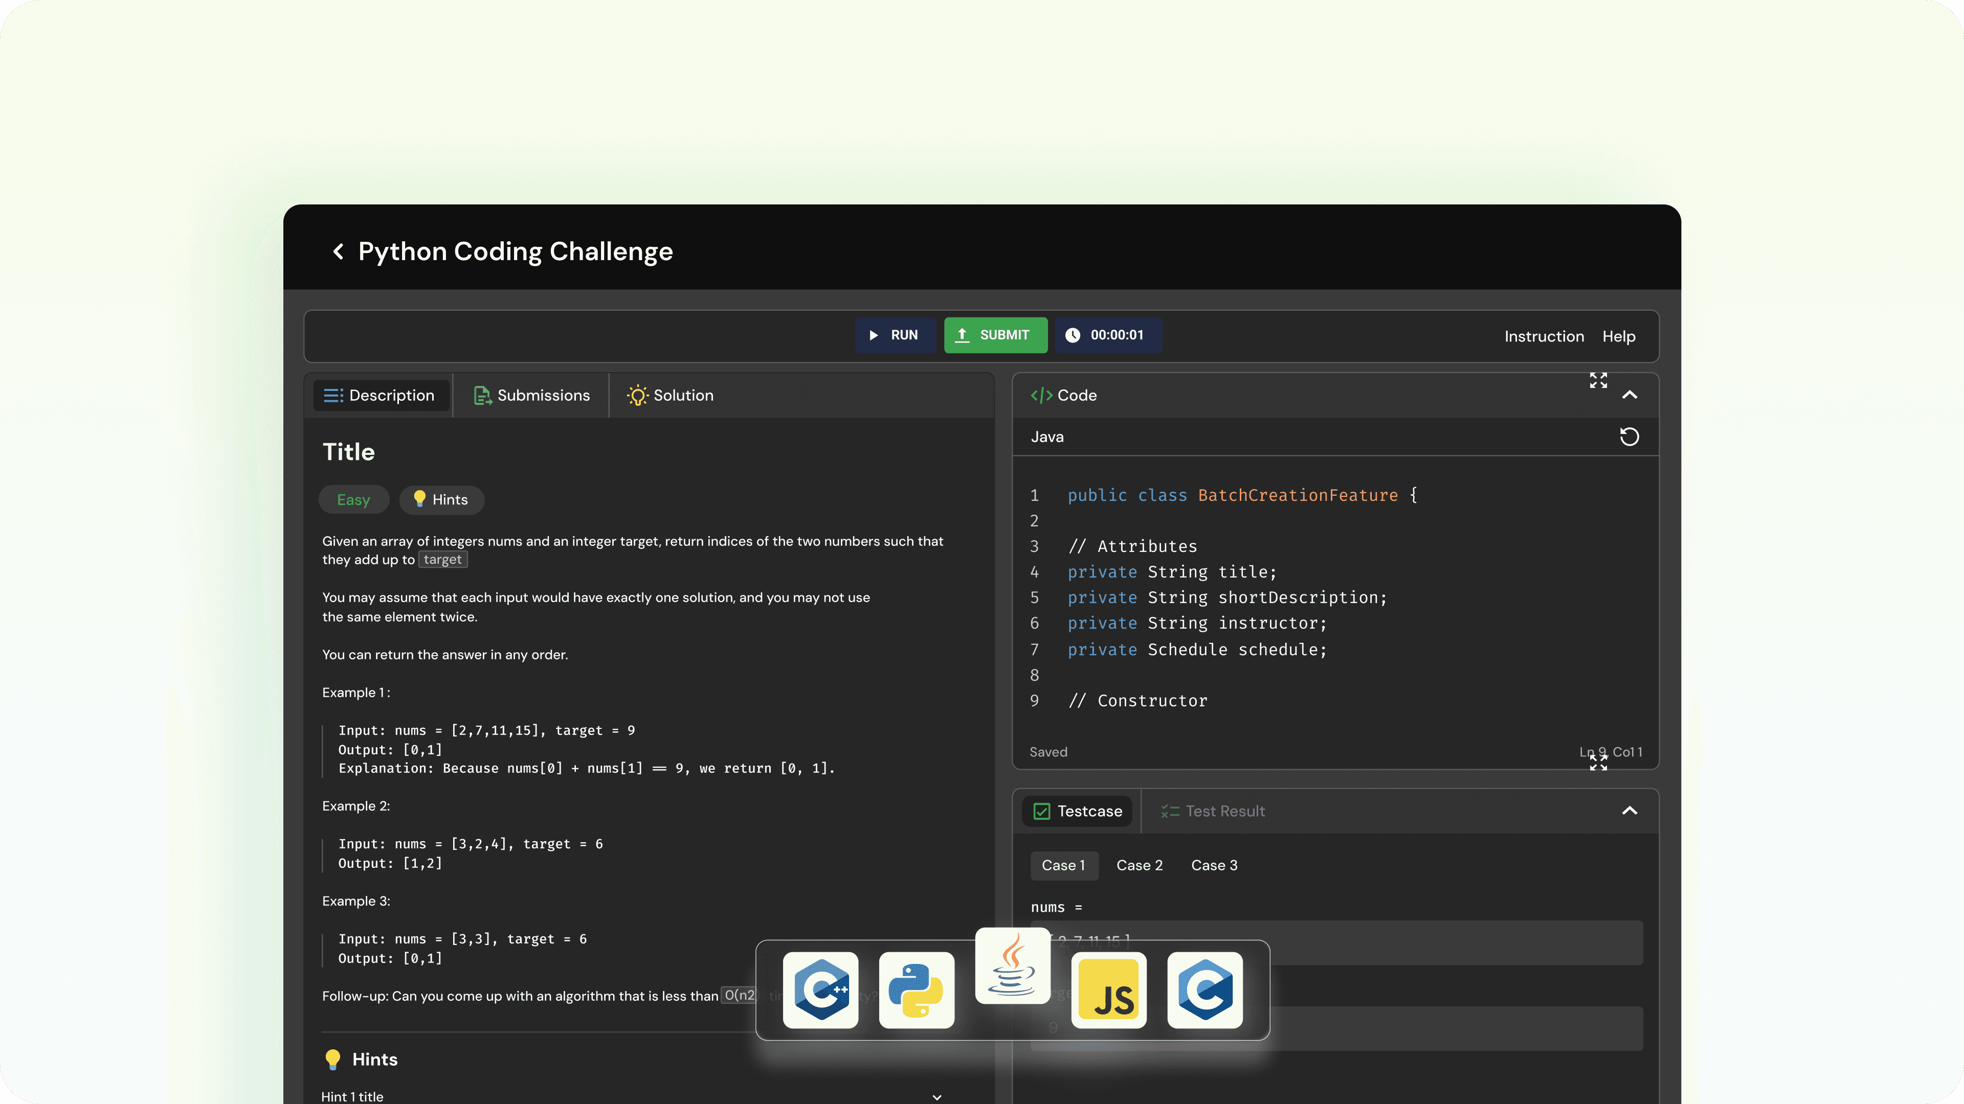Viewport: 1964px width, 1104px height.
Task: Run the code with RUN button
Action: (x=895, y=335)
